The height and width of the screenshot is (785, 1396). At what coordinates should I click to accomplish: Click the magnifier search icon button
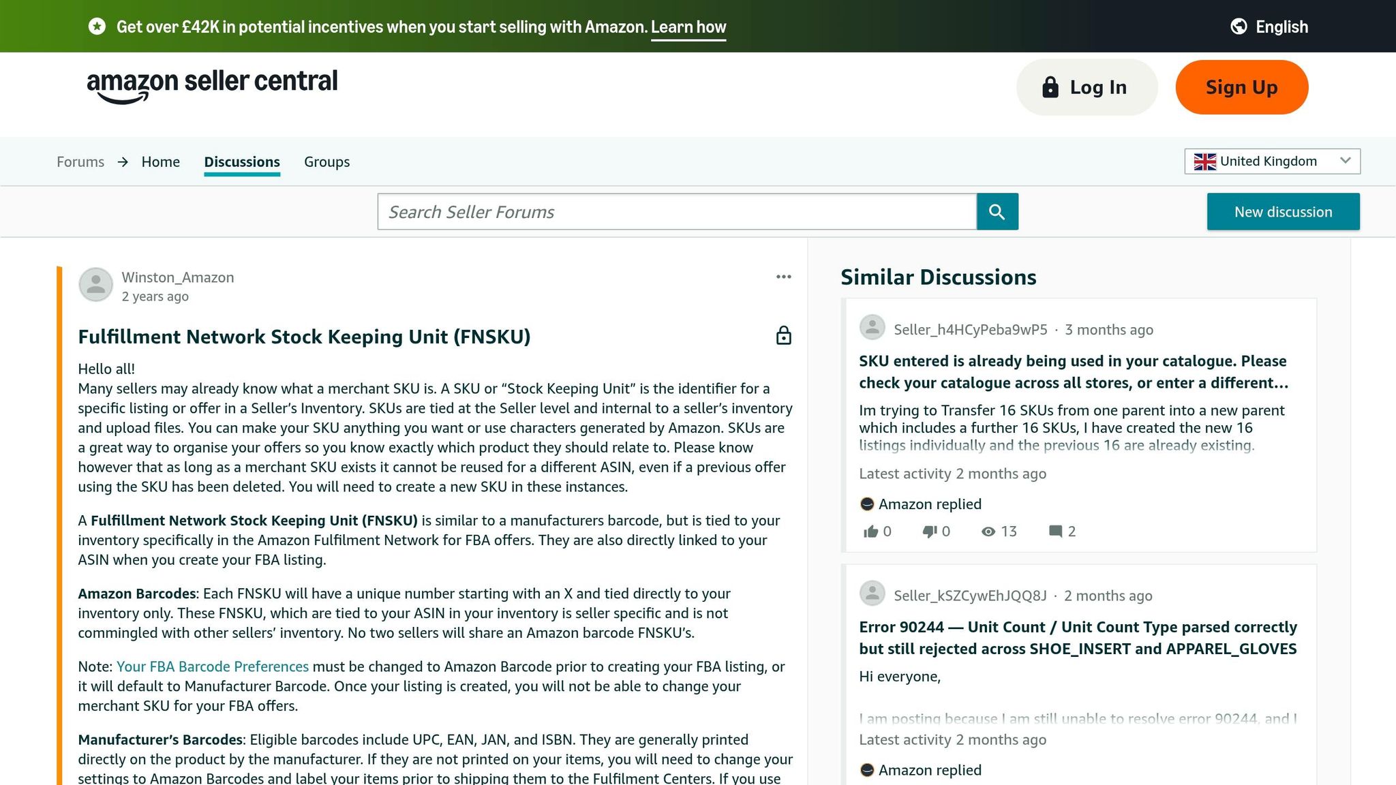pyautogui.click(x=997, y=212)
